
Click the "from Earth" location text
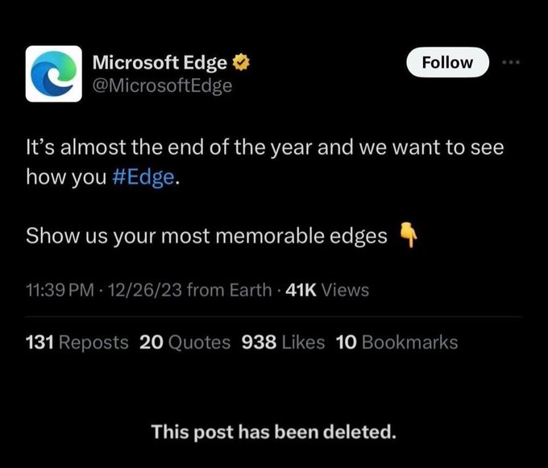pyautogui.click(x=229, y=289)
